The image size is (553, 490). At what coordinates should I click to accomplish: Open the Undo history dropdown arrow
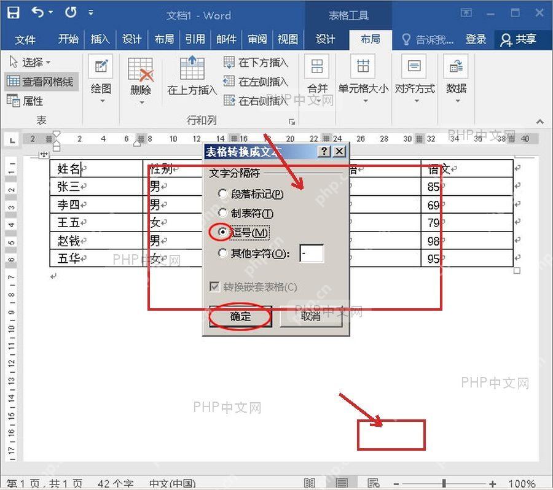pyautogui.click(x=51, y=13)
